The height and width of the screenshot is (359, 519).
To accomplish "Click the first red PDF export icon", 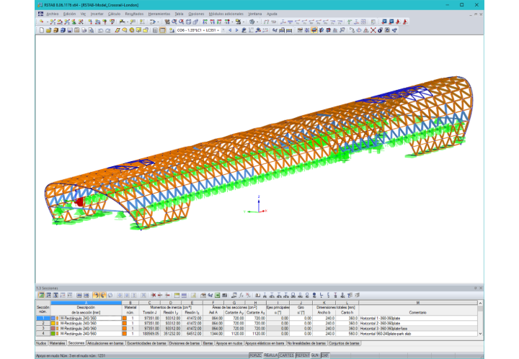I will [398, 22].
